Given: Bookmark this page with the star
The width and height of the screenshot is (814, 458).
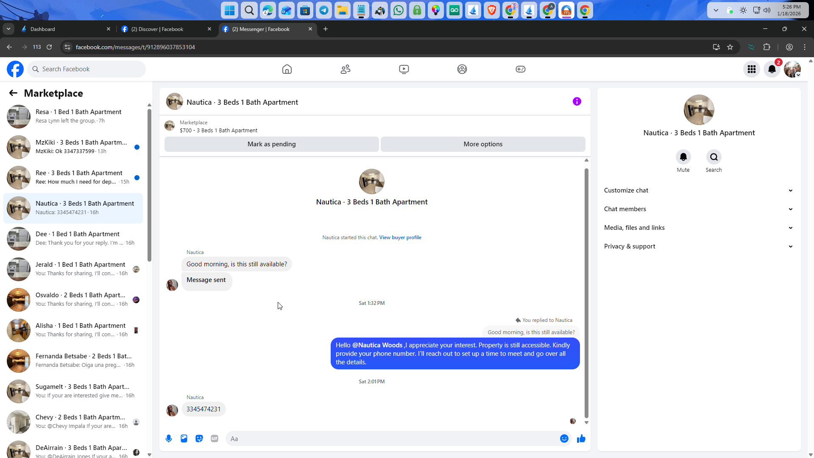Looking at the screenshot, I should click(x=730, y=47).
